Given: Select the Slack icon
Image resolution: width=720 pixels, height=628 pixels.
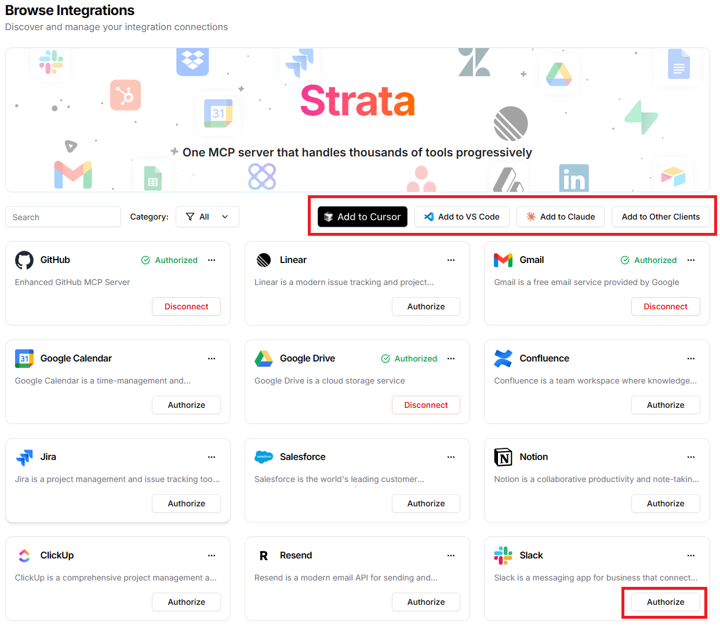Looking at the screenshot, I should 503,555.
